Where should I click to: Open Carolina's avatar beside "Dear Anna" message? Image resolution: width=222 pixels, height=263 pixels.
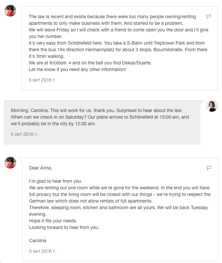(10, 163)
